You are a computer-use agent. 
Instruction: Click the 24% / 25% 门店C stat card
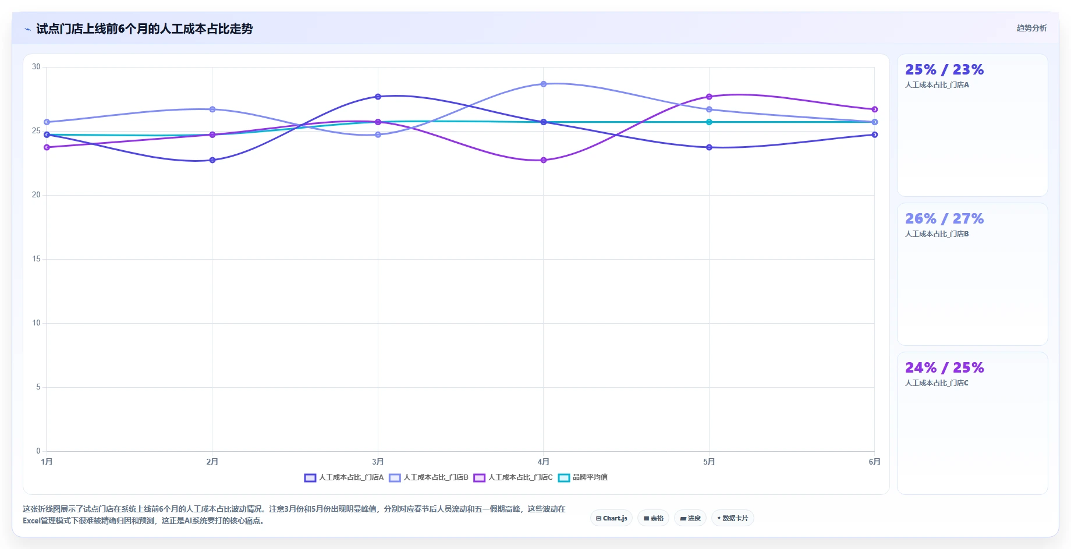972,423
